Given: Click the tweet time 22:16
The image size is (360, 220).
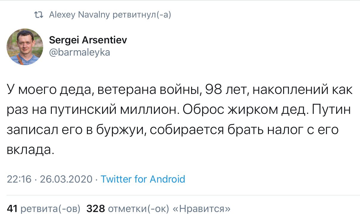Looking at the screenshot, I should pyautogui.click(x=19, y=179).
